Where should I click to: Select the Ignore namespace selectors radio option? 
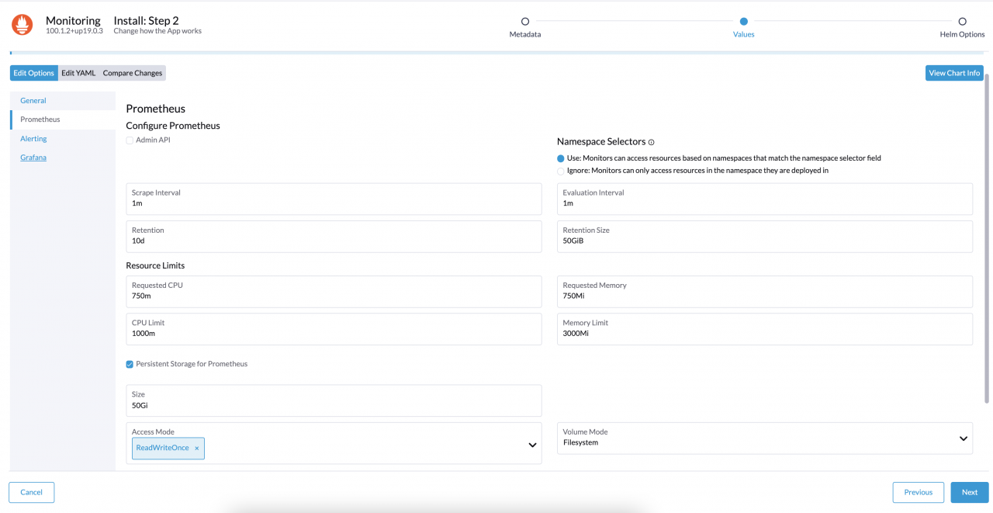click(x=561, y=171)
